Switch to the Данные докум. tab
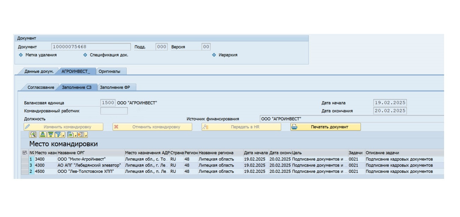Image resolution: width=460 pixels, height=217 pixels. [39, 71]
